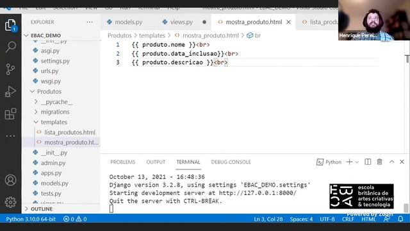Viewport: 410px width, 231px height.
Task: Open the Manage gear icon
Action: [10, 202]
